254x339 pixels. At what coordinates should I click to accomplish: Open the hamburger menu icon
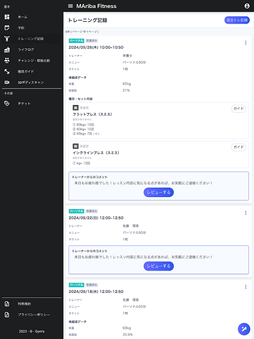[x=70, y=6]
